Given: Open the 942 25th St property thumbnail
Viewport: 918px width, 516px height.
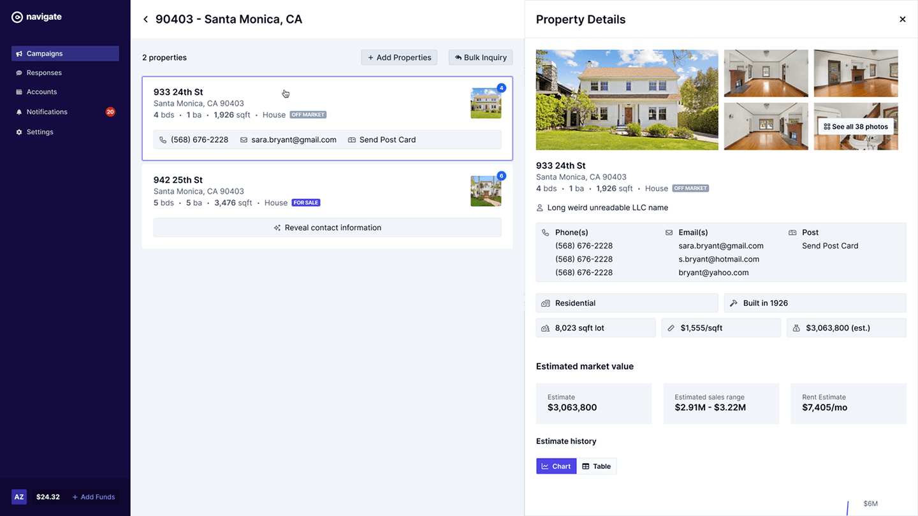Looking at the screenshot, I should [x=486, y=191].
